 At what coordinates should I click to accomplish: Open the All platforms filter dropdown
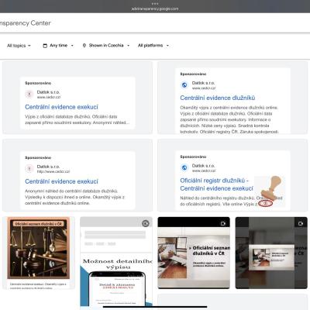[153, 46]
